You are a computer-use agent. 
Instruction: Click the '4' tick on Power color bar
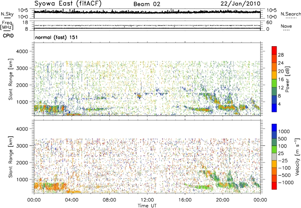click(x=279, y=104)
